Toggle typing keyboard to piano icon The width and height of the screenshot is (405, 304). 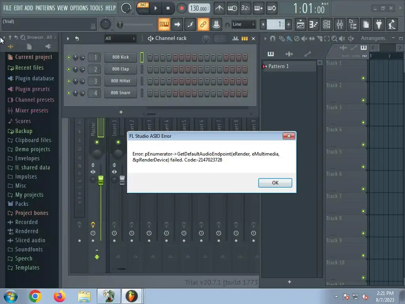164,24
